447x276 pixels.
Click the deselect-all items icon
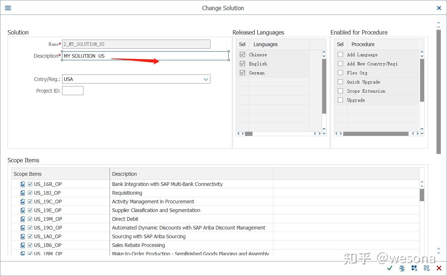click(426, 268)
